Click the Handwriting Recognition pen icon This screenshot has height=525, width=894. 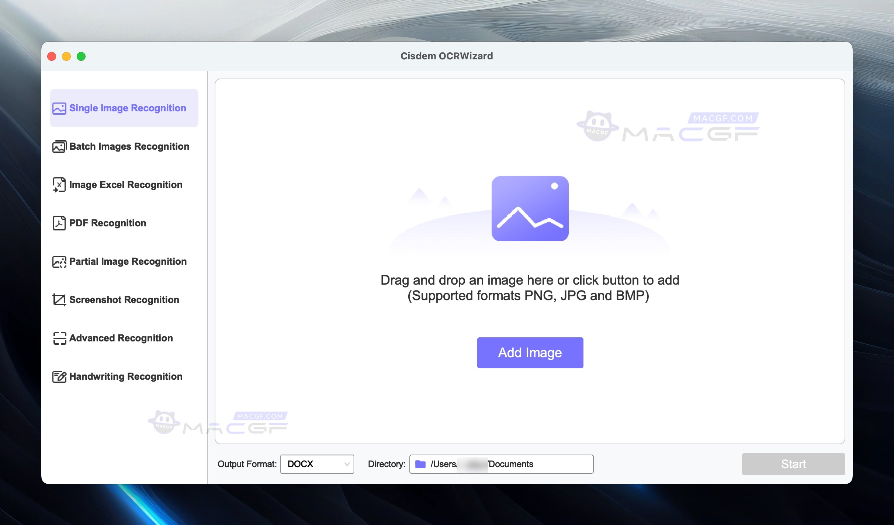click(x=59, y=376)
